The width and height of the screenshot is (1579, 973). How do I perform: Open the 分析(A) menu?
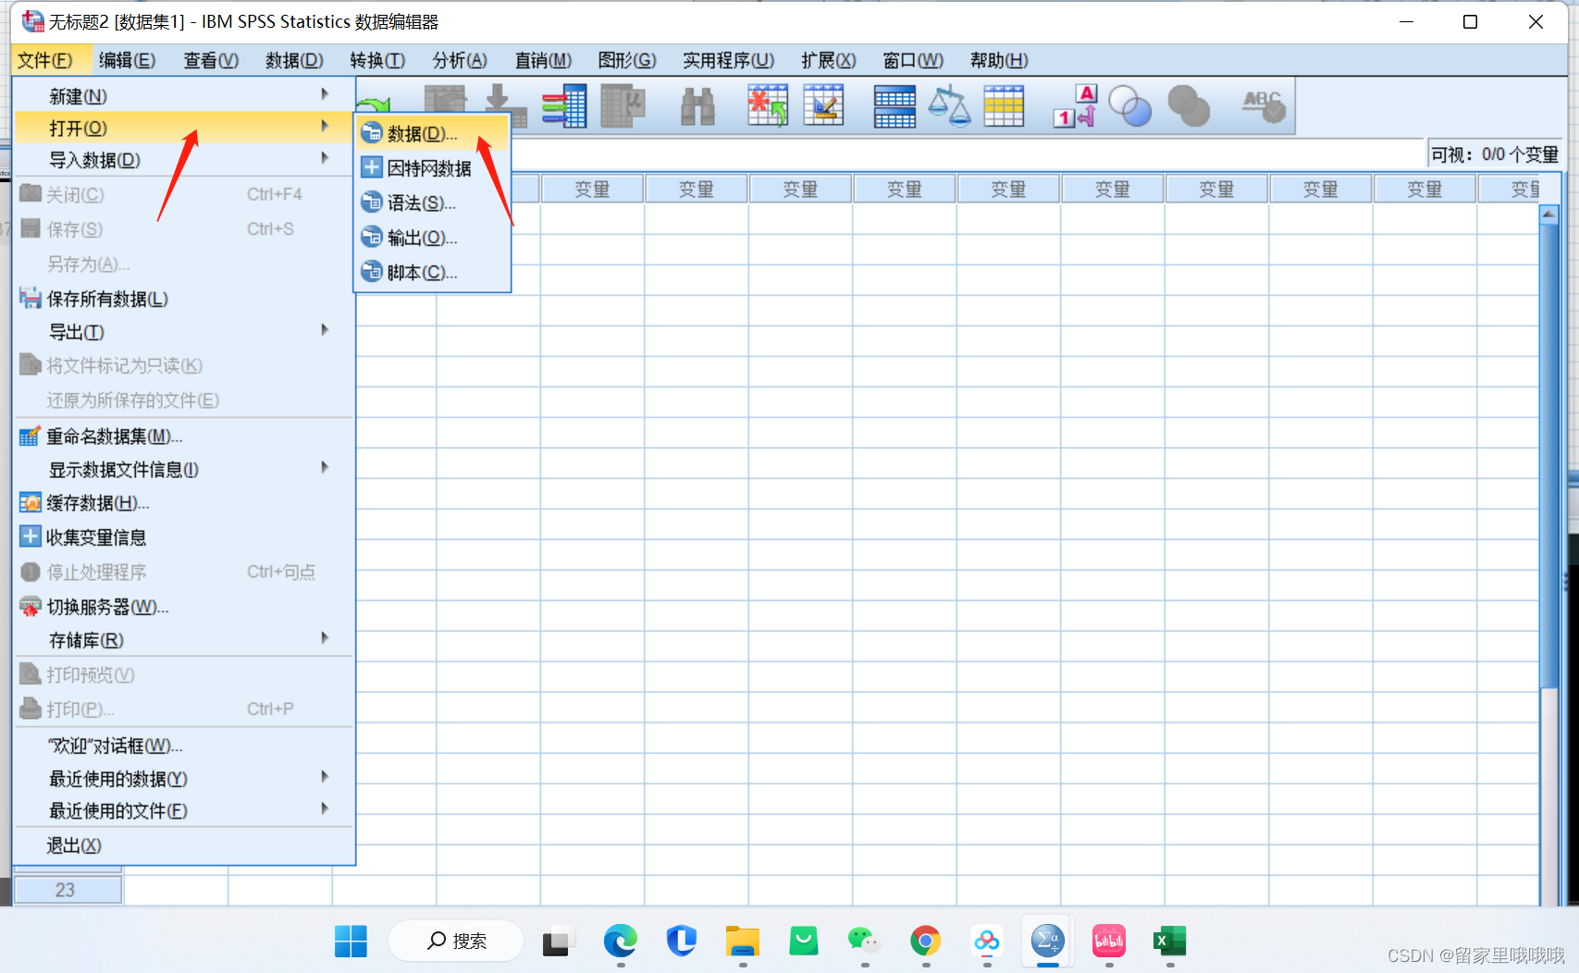tap(460, 60)
